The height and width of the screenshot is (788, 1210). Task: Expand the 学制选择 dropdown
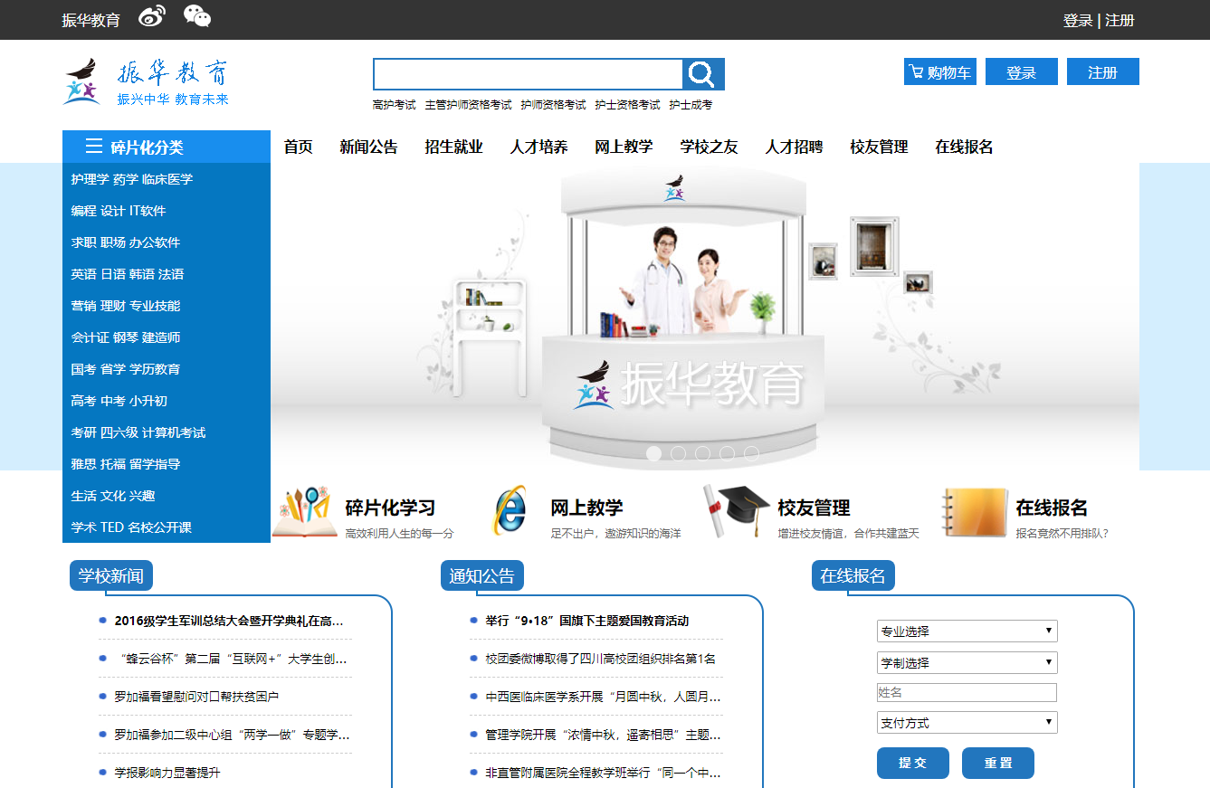pyautogui.click(x=967, y=662)
